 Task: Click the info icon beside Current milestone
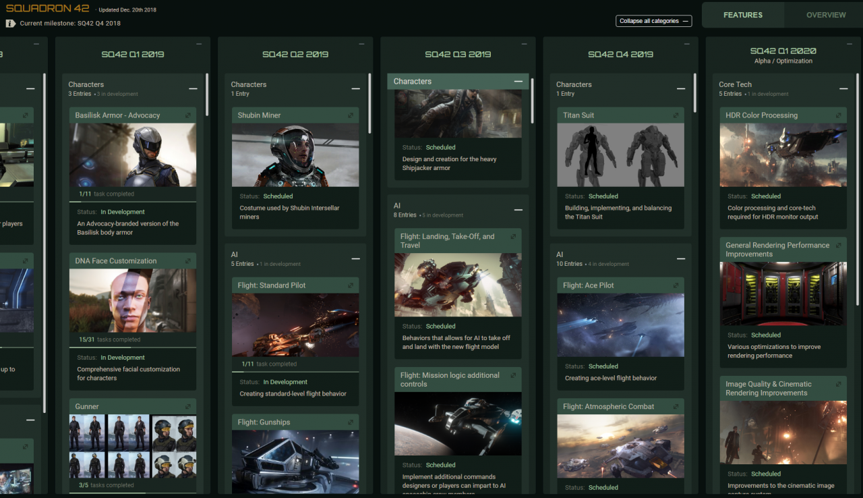point(10,23)
